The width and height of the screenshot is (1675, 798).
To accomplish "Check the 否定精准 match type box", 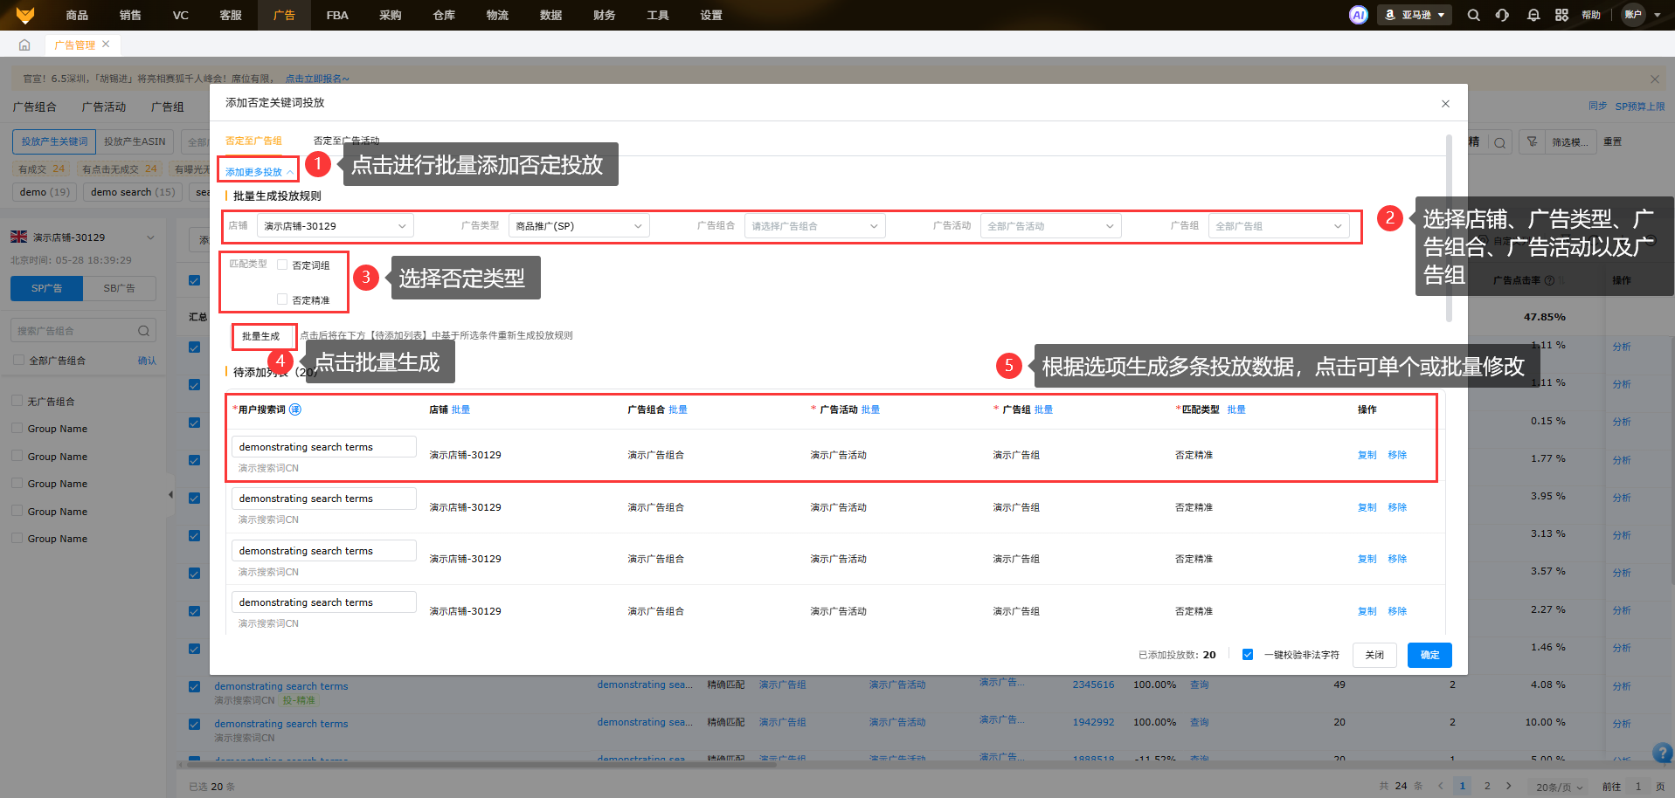I will tap(282, 299).
